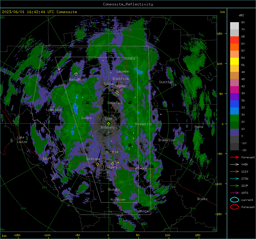This screenshot has height=239, width=256.
Task: Click the Sylvan city label
Action: (109, 84)
